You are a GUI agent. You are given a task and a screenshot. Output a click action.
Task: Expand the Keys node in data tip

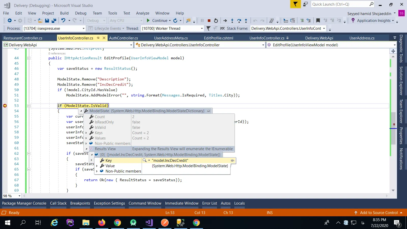(86, 133)
